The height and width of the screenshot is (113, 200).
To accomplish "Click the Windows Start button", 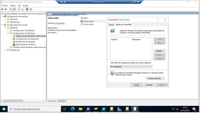I will point(4,109).
